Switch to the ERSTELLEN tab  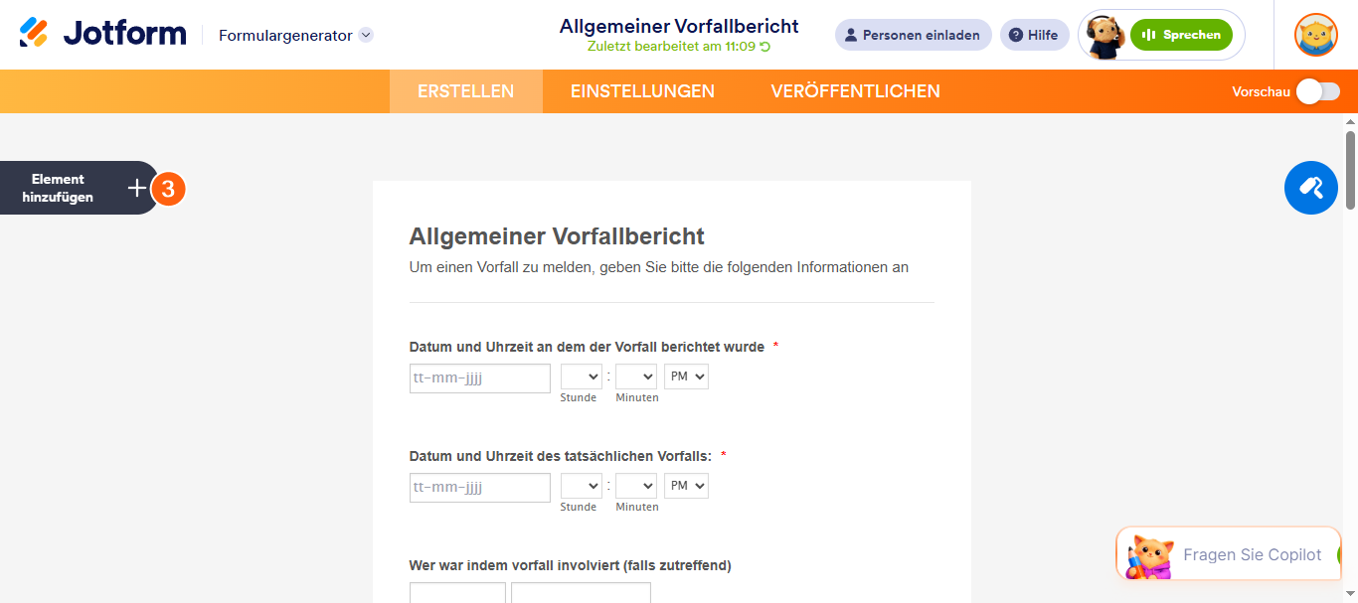pos(465,91)
